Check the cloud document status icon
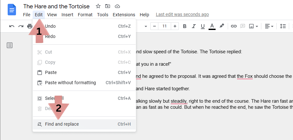This screenshot has height=140, width=293. pos(117,6)
